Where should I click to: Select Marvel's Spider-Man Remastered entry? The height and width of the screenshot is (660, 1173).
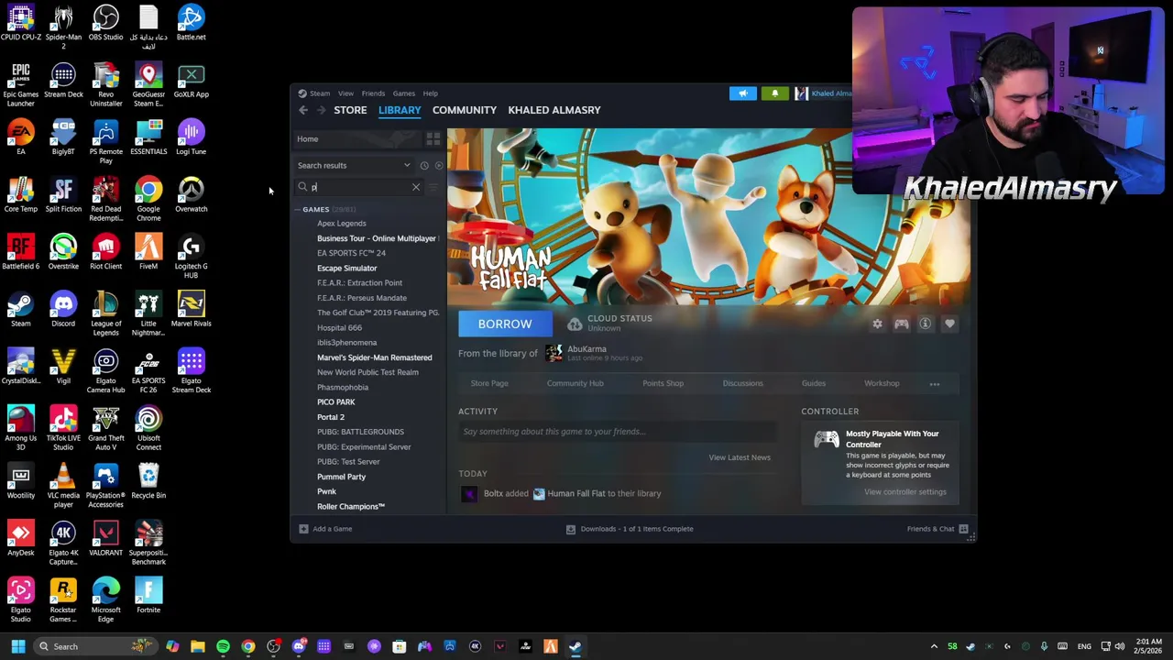coord(375,357)
